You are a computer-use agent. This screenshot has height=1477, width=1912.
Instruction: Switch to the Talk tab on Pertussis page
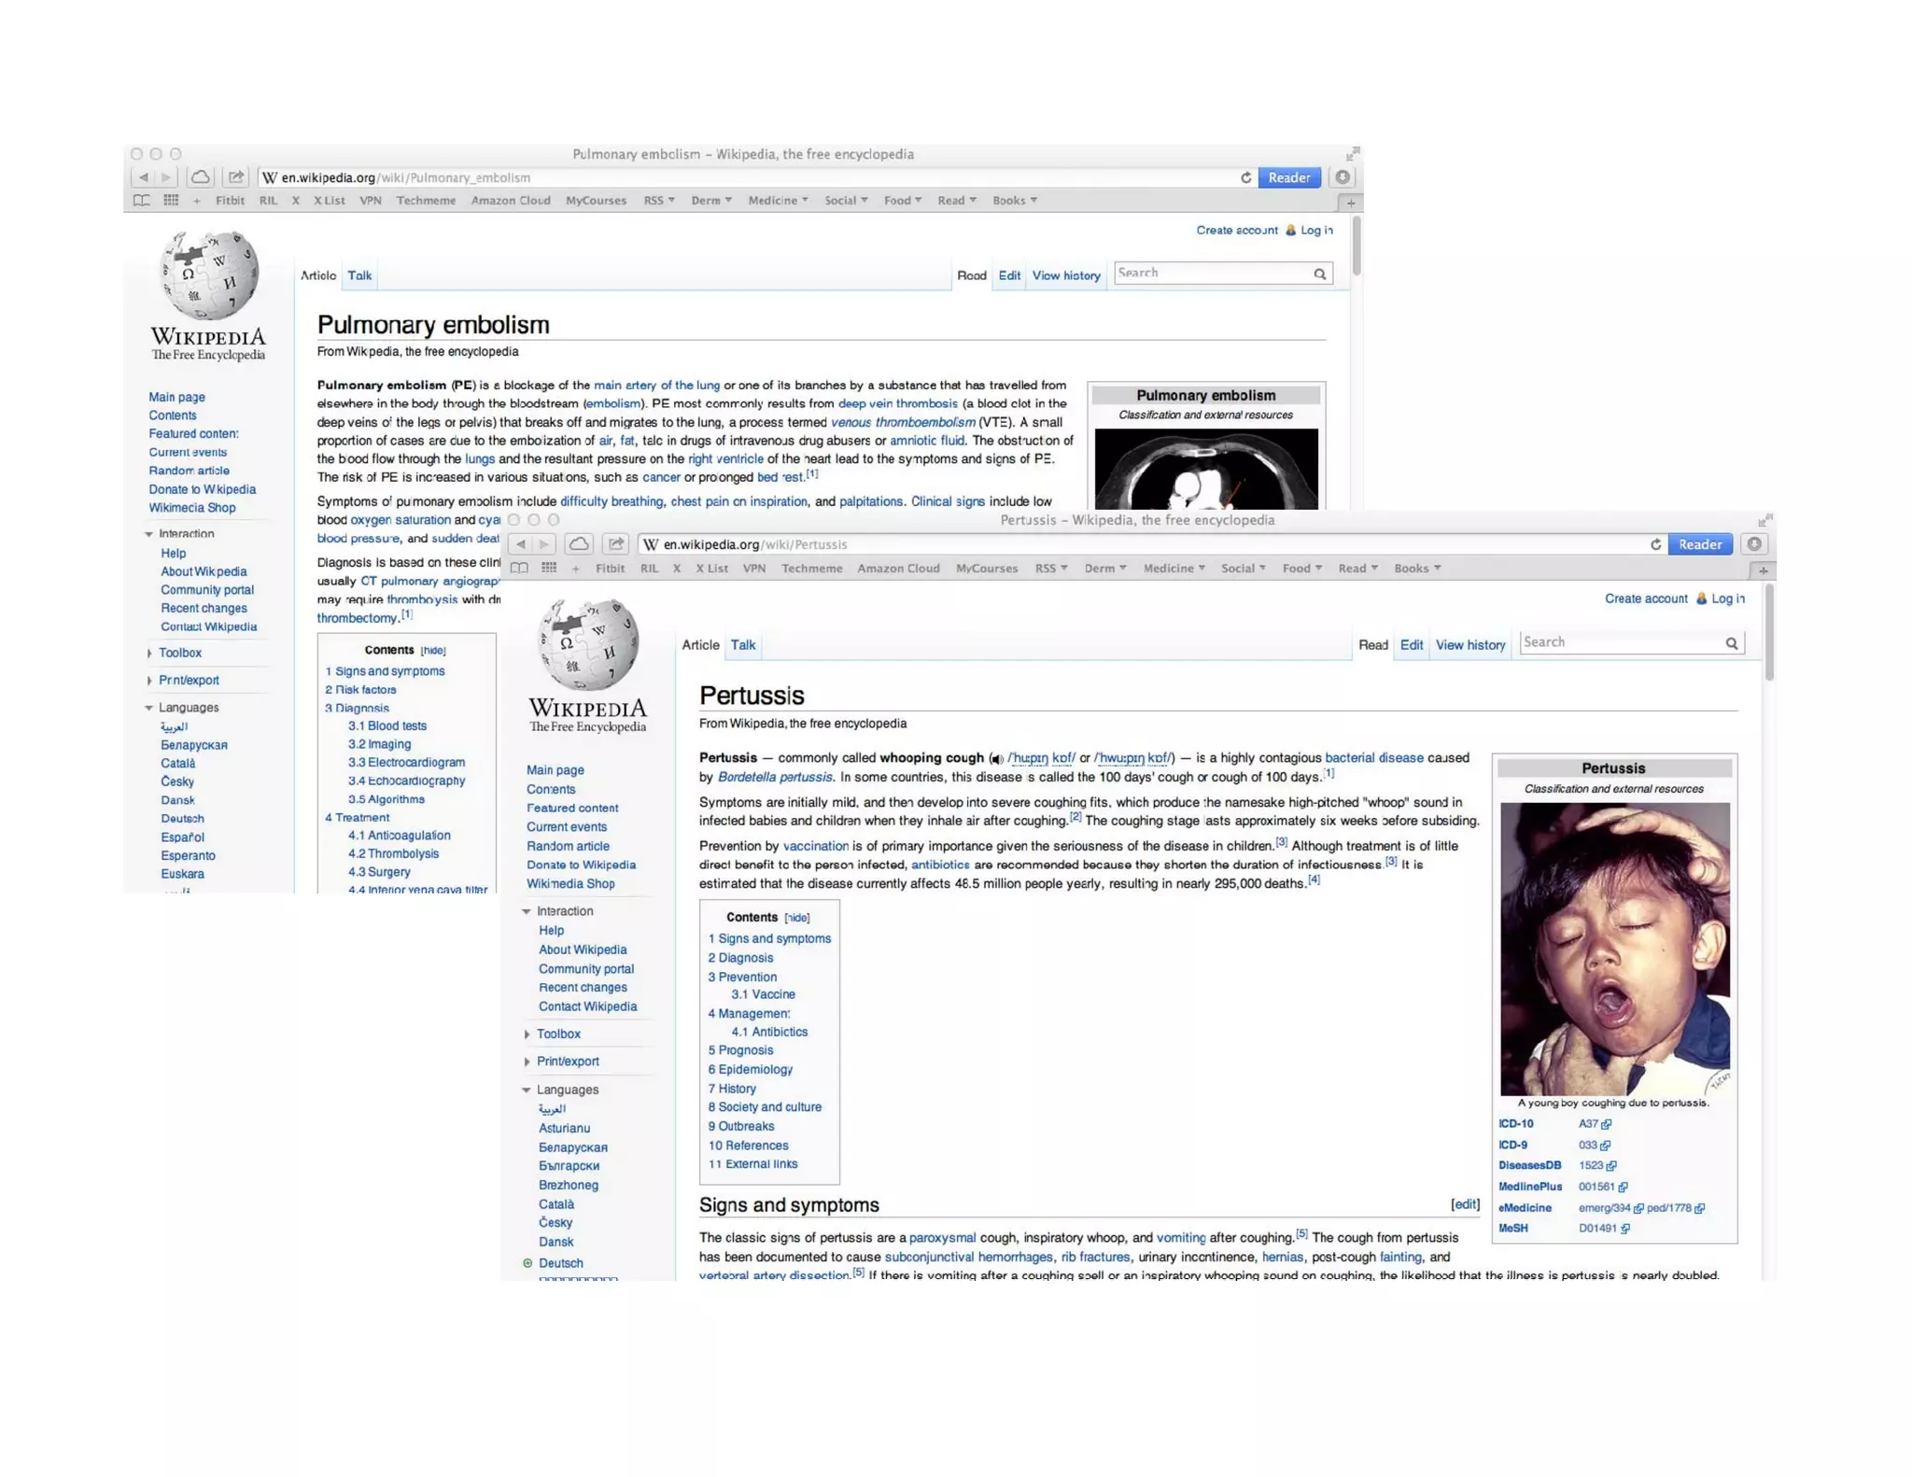743,645
